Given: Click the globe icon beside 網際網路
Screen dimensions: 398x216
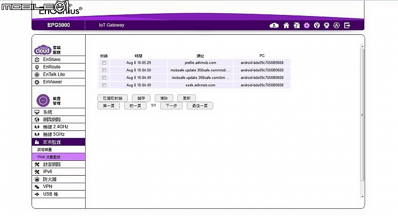Looking at the screenshot, I should (x=37, y=119).
